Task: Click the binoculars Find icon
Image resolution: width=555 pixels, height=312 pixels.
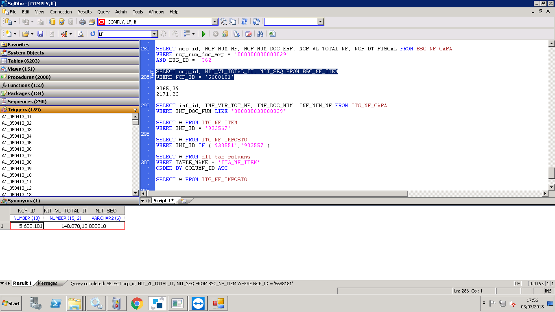Action: point(260,34)
